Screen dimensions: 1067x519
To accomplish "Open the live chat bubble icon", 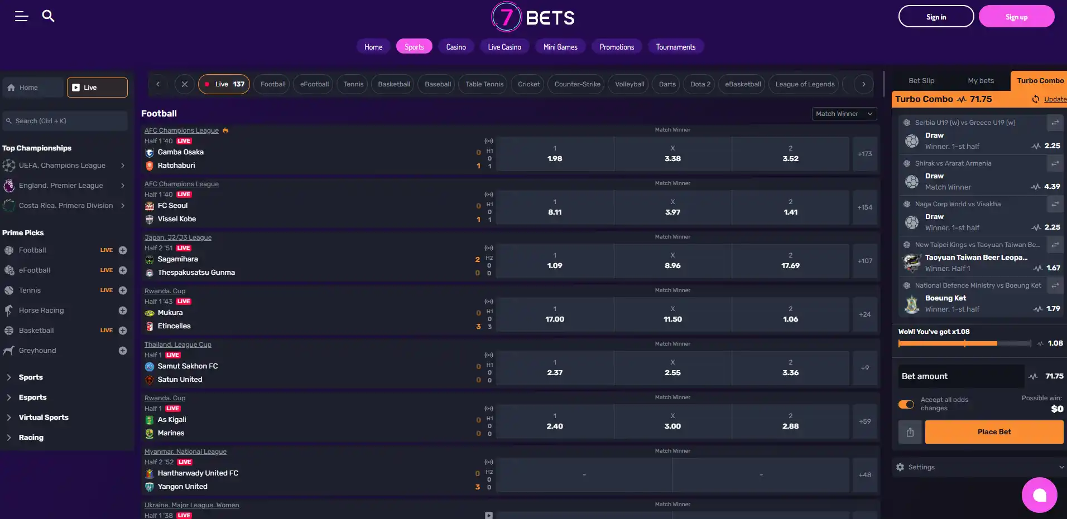I will click(1039, 495).
